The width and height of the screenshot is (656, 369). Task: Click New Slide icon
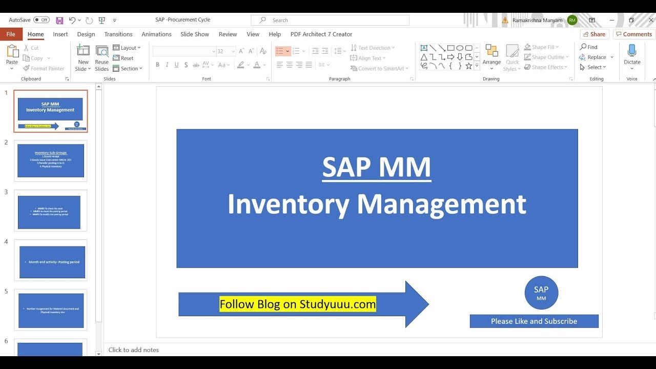click(x=83, y=51)
